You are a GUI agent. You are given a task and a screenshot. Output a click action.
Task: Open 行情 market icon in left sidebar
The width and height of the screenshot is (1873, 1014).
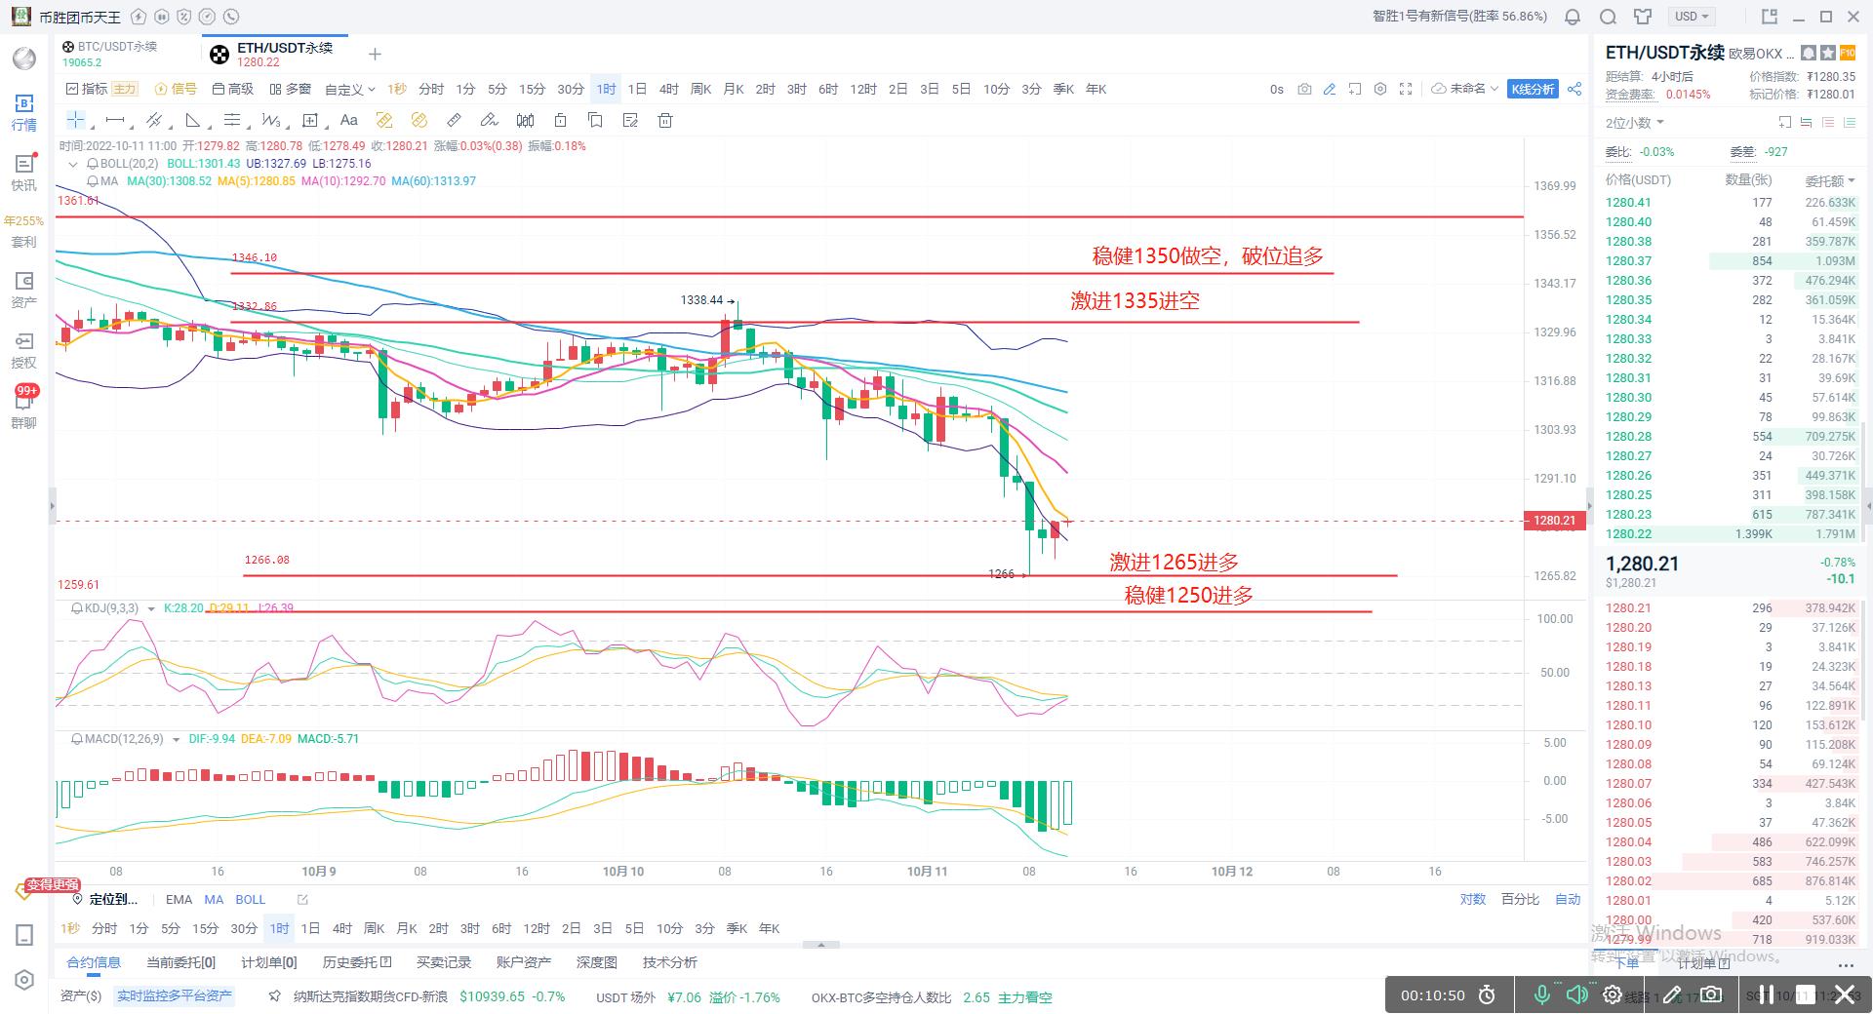24,112
